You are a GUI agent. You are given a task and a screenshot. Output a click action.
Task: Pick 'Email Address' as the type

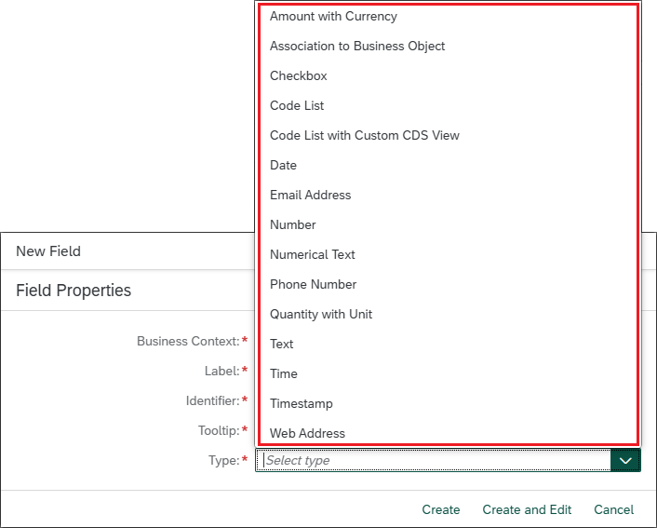point(311,195)
